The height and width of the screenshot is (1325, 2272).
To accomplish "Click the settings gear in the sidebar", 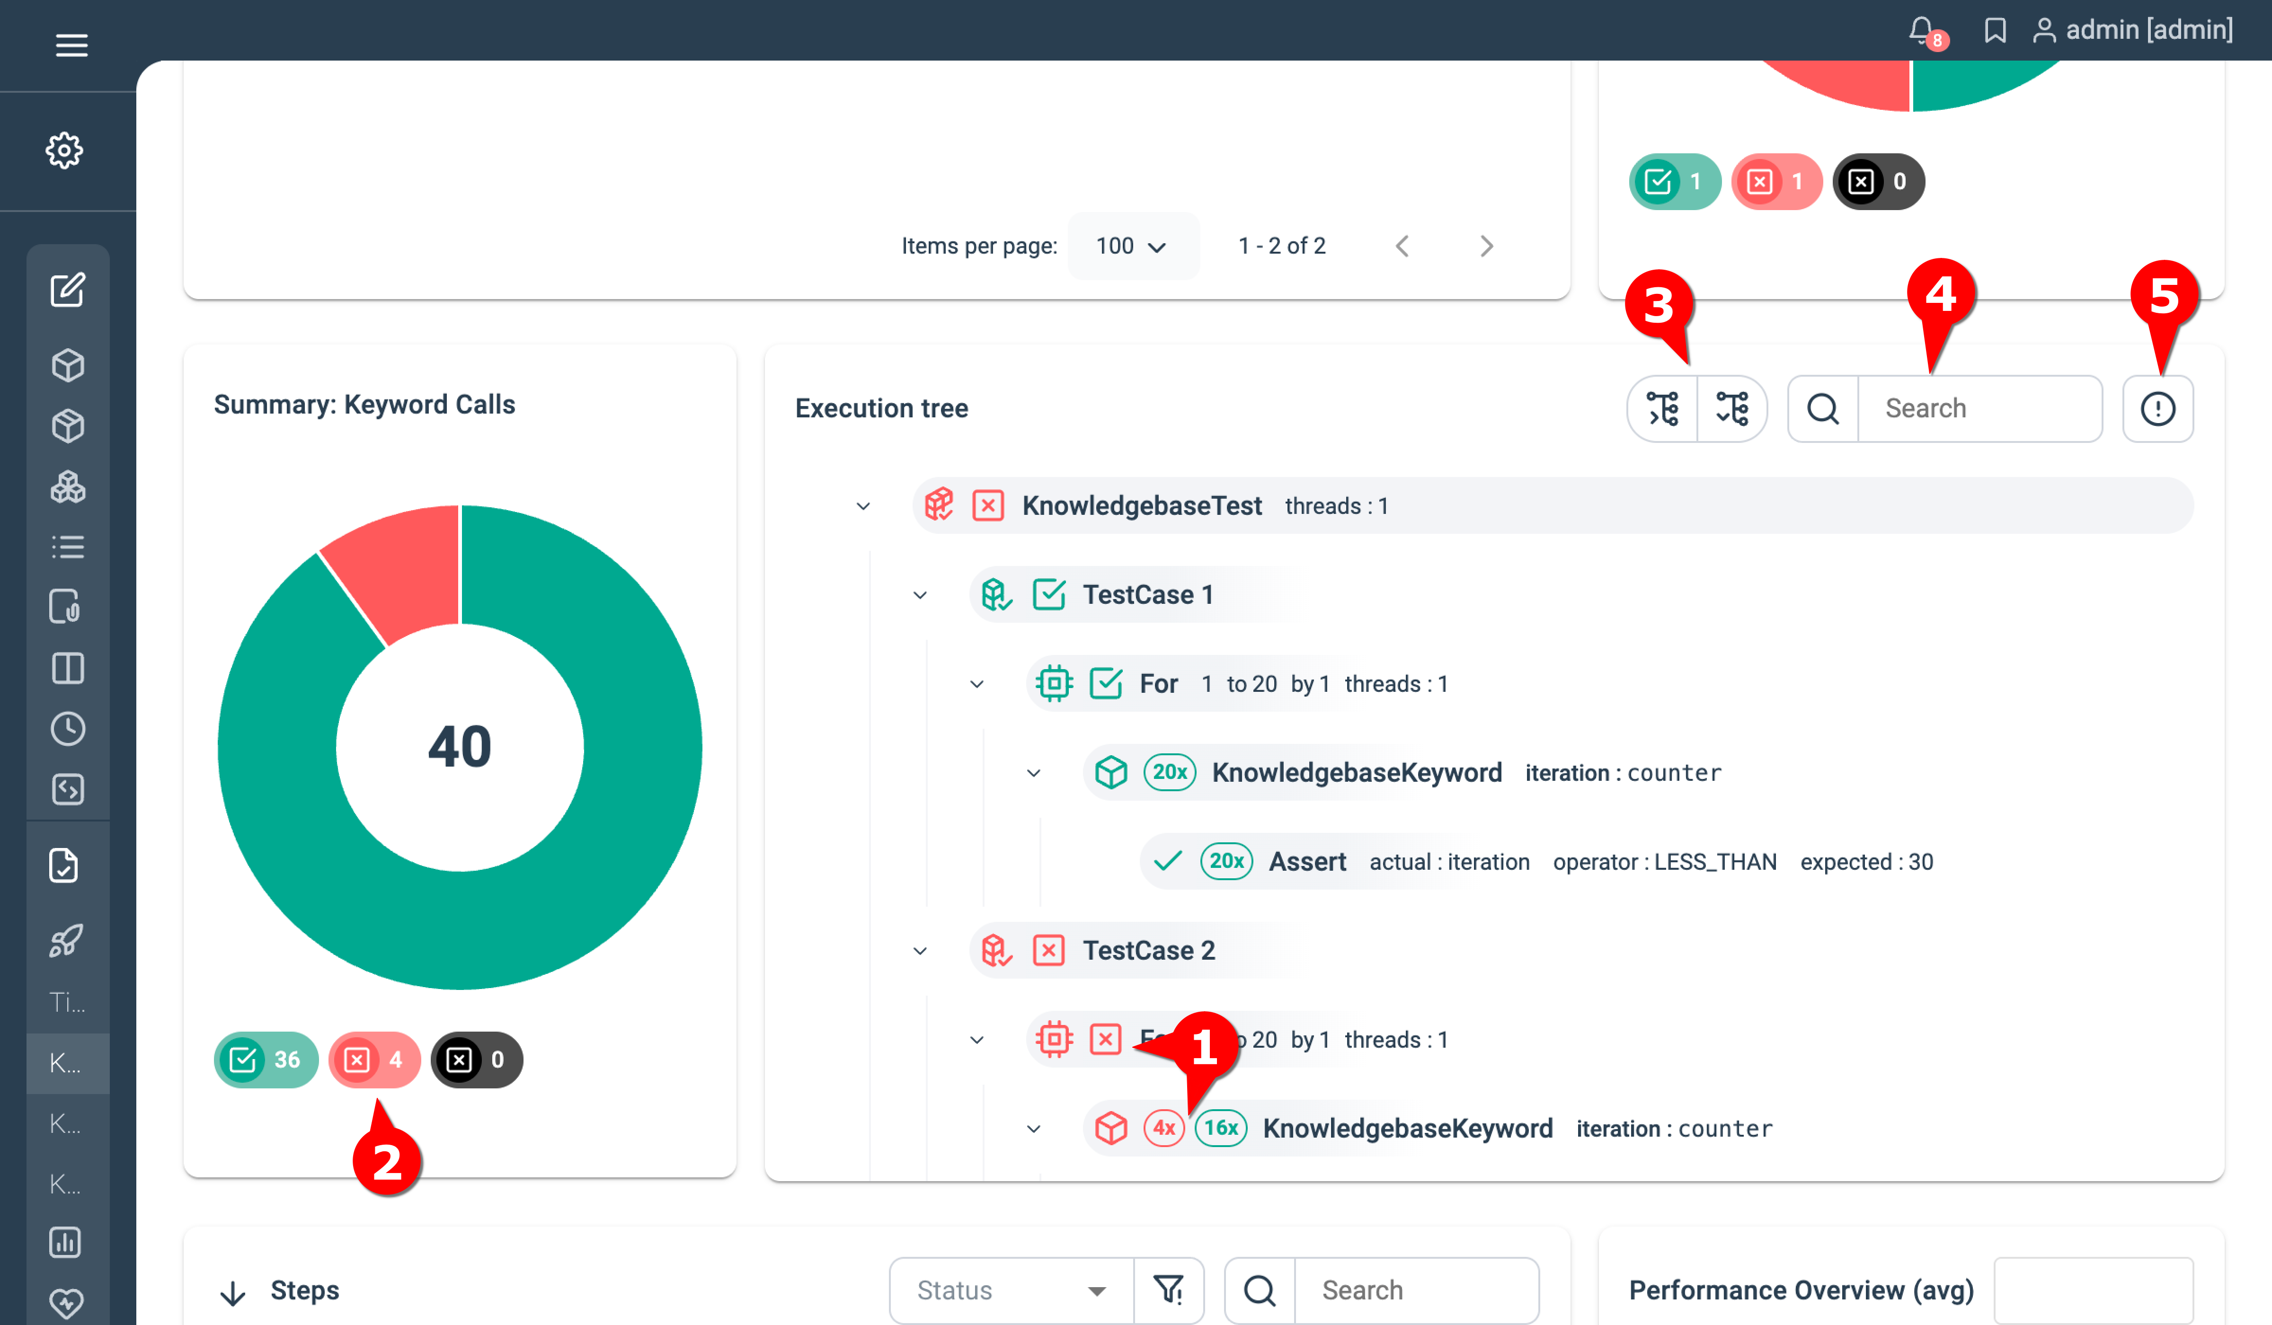I will 63,150.
